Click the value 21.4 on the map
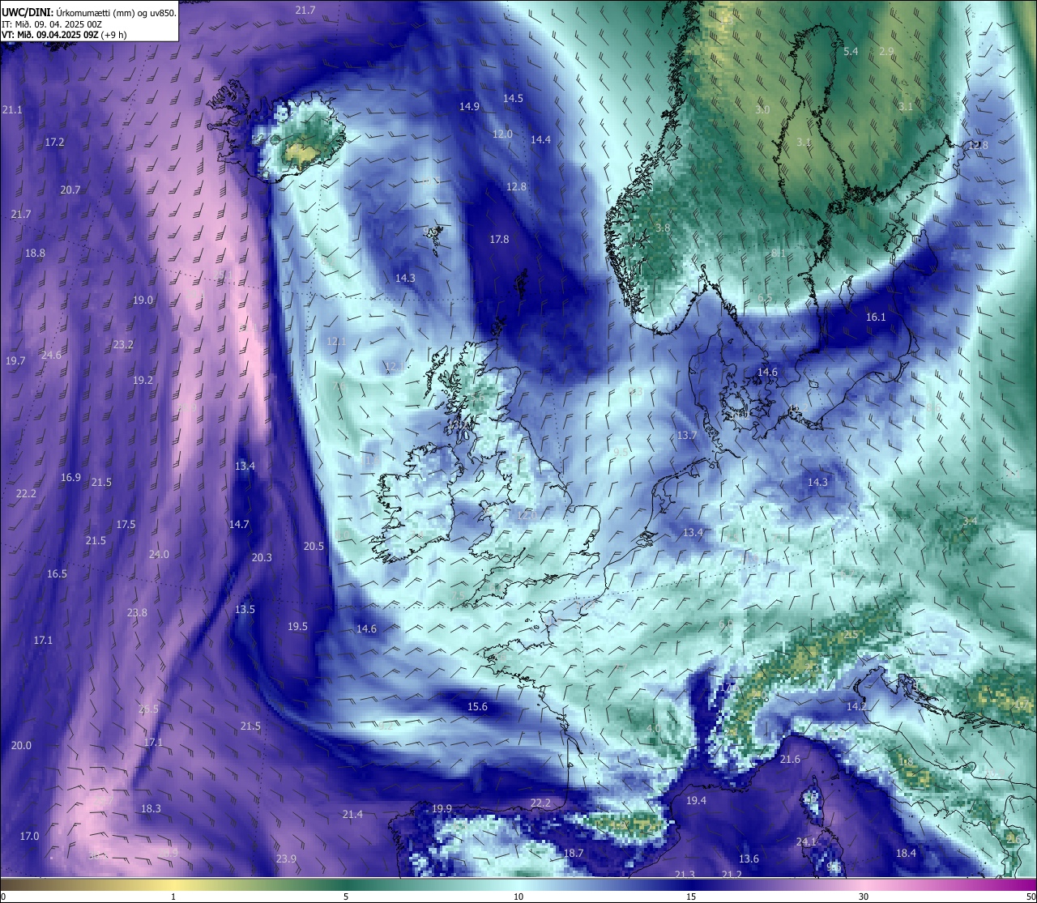Screen dimensions: 1037x903 pyautogui.click(x=352, y=814)
